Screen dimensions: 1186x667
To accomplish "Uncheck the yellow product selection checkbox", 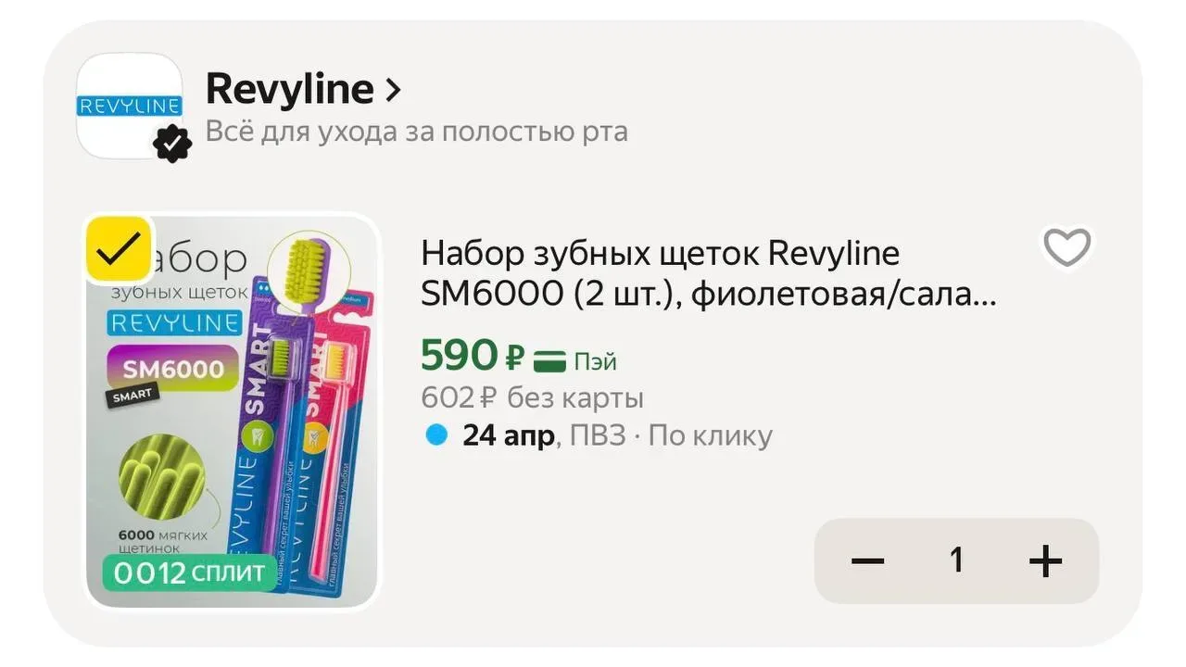I will [x=119, y=249].
